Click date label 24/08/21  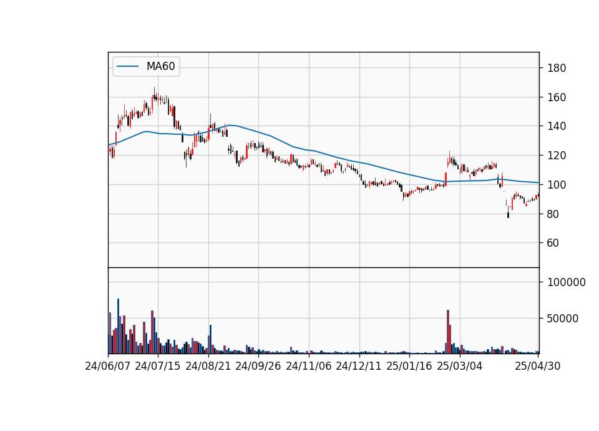(208, 367)
